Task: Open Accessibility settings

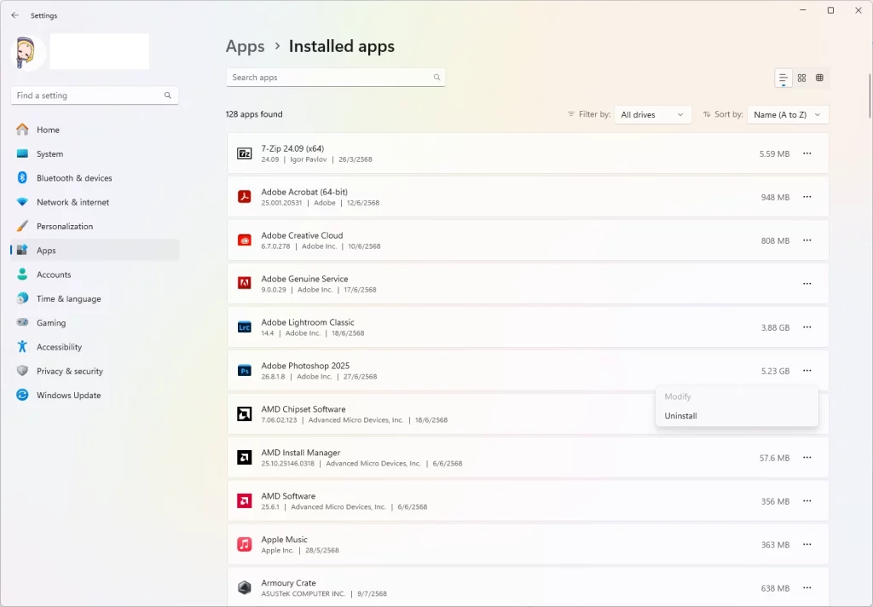Action: tap(95, 347)
